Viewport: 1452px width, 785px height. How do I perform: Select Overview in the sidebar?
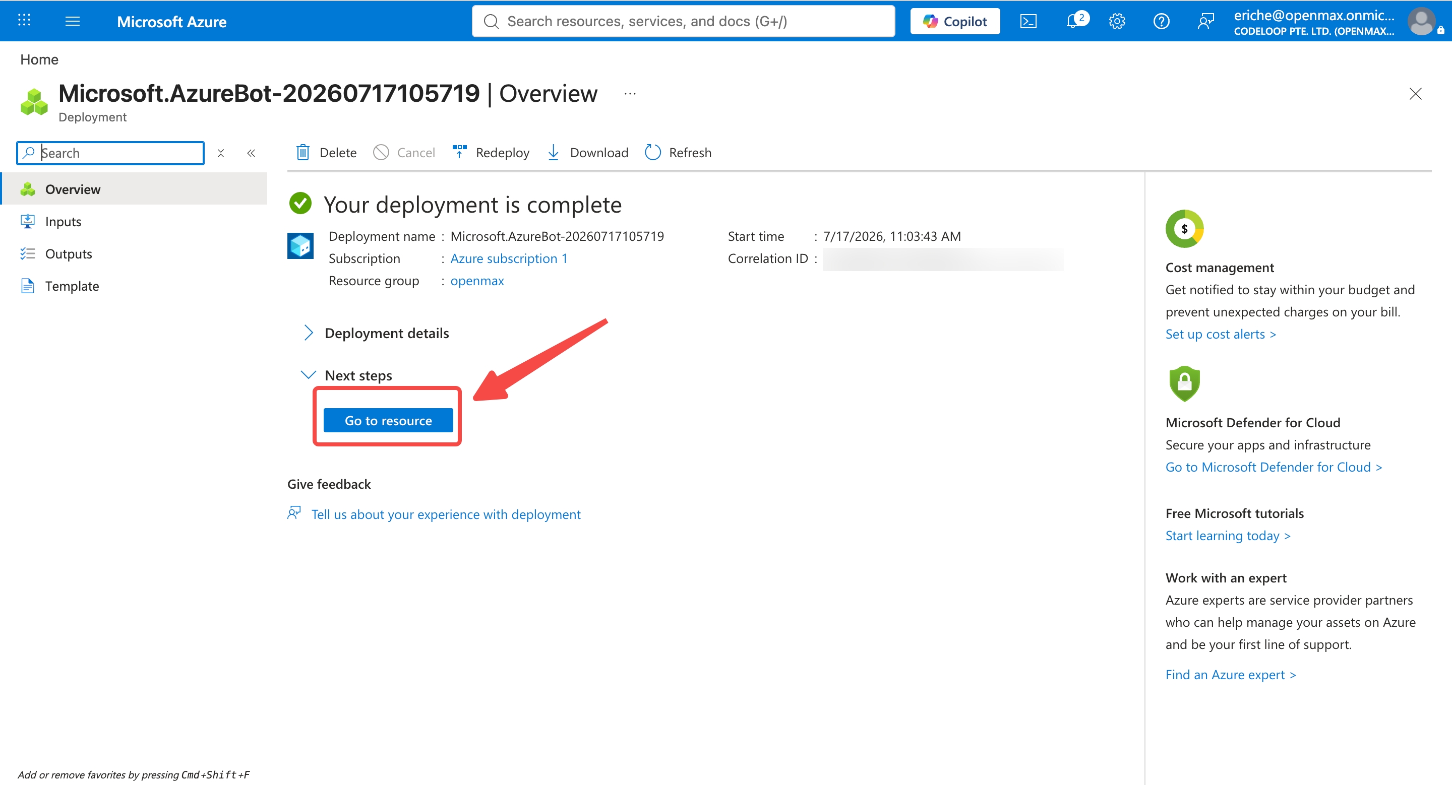pos(135,189)
